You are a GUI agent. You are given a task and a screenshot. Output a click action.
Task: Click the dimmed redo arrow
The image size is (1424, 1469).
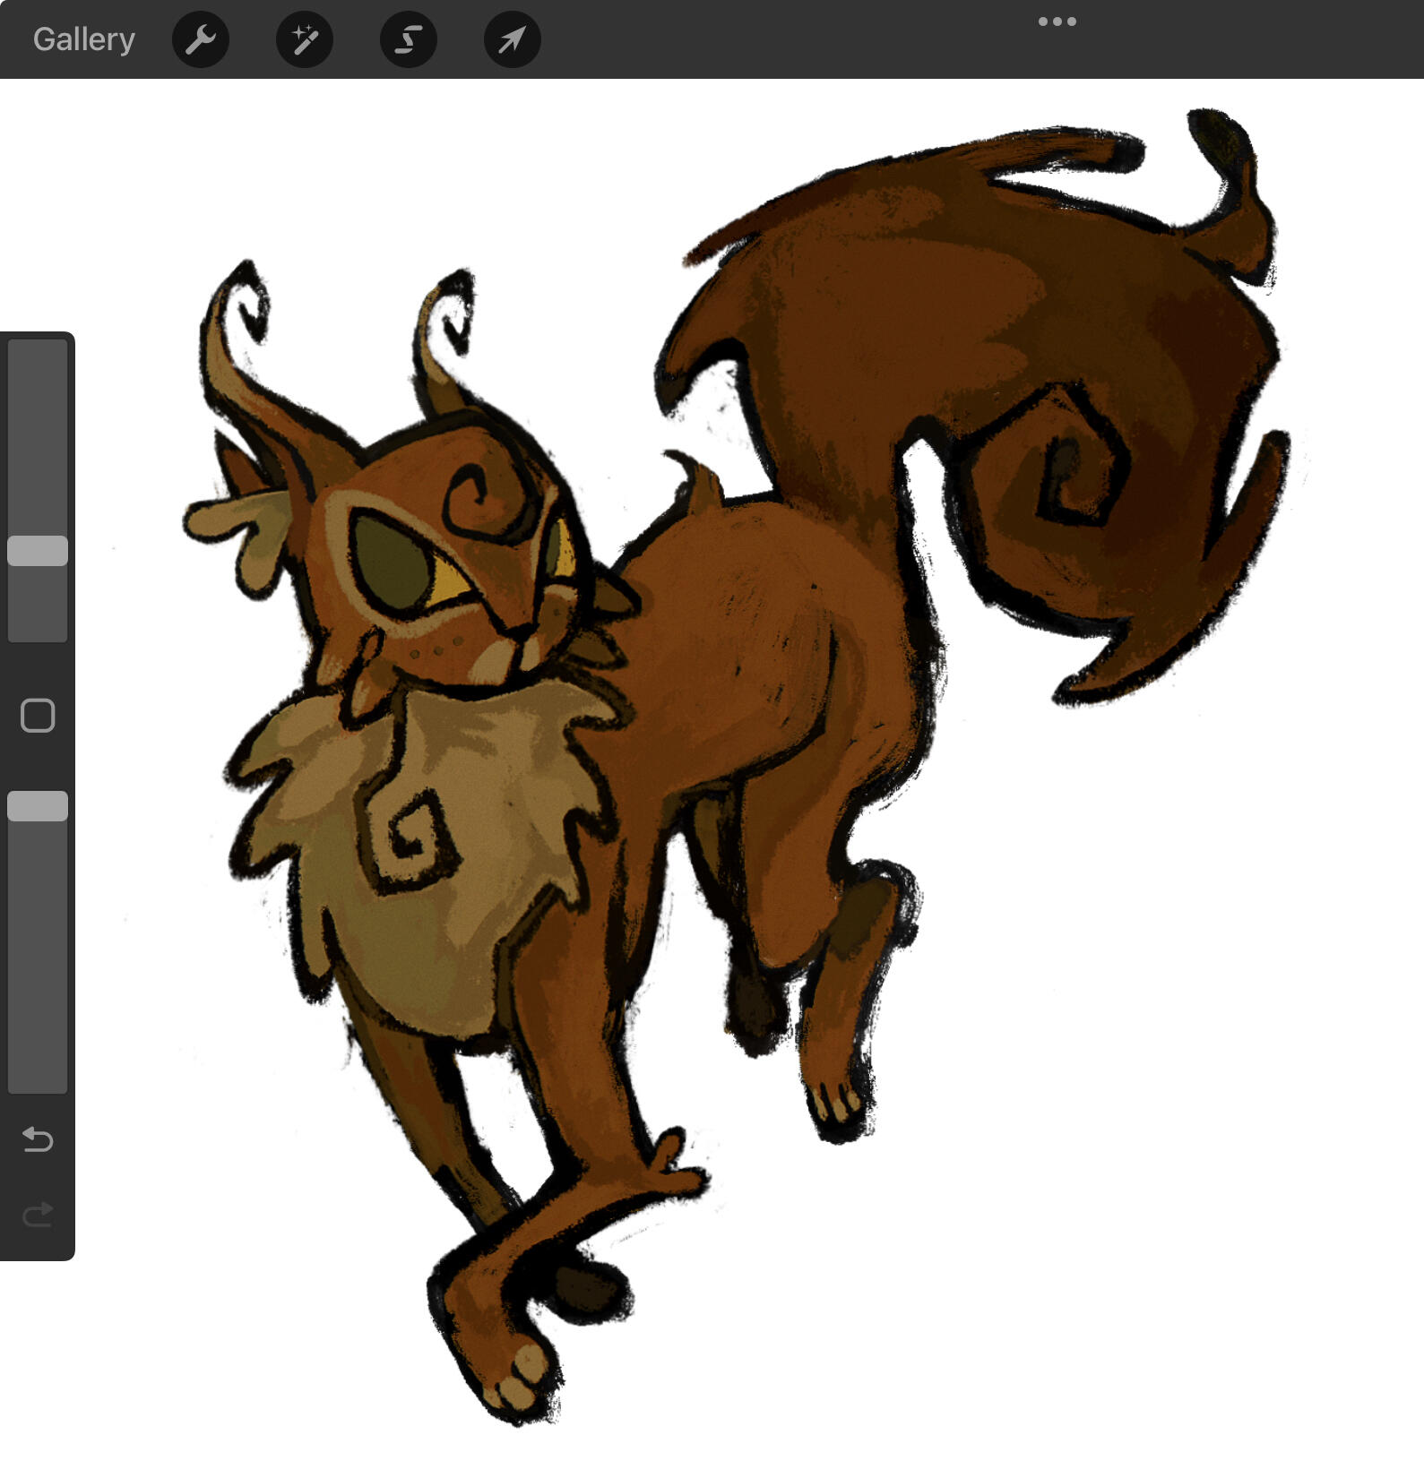point(38,1215)
